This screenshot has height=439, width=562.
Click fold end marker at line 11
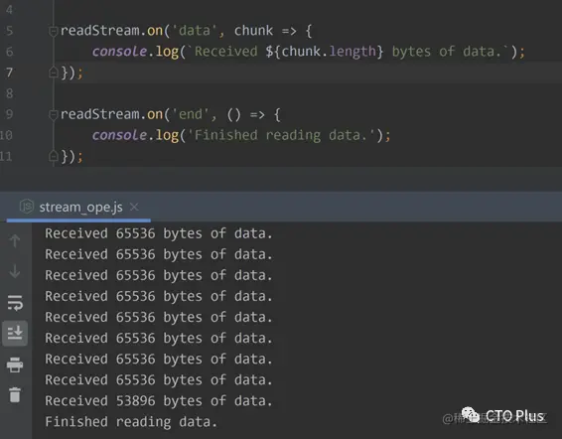coord(53,156)
